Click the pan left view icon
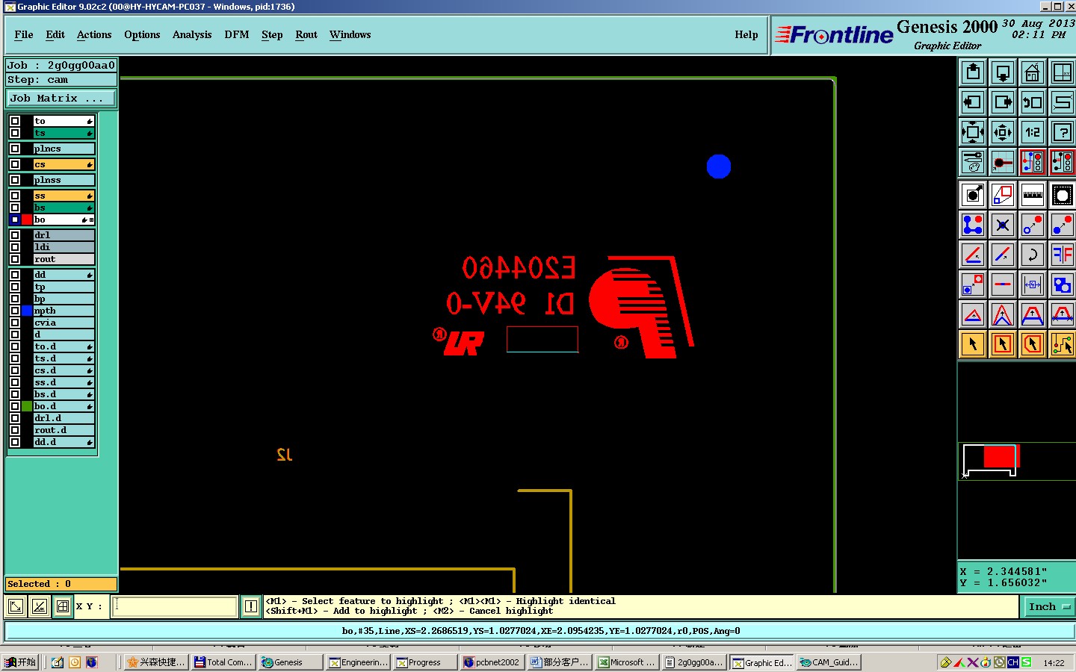1076x672 pixels. (x=973, y=102)
